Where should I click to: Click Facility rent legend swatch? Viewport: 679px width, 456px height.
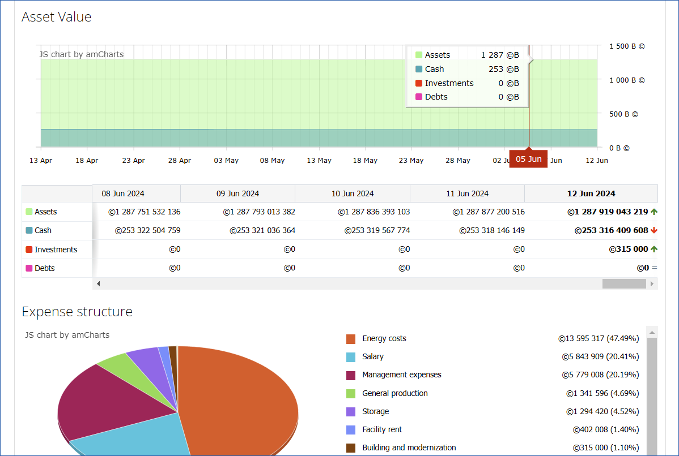(x=351, y=430)
